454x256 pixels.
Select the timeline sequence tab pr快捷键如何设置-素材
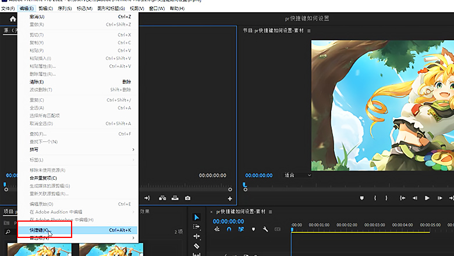click(x=240, y=212)
